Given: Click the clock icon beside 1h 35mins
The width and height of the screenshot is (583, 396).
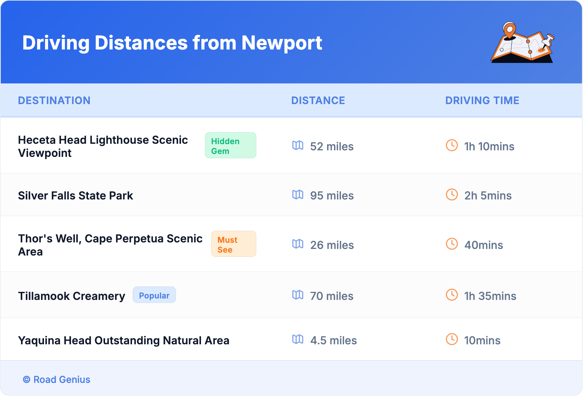Looking at the screenshot, I should [x=452, y=295].
